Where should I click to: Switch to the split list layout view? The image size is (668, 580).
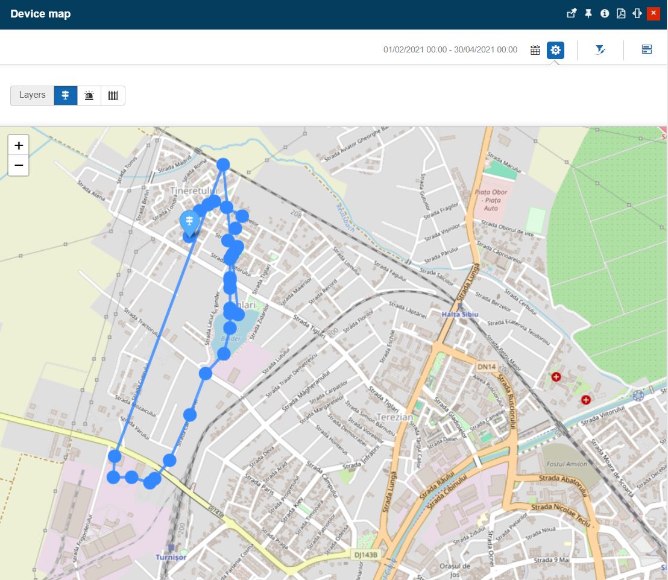pyautogui.click(x=646, y=49)
